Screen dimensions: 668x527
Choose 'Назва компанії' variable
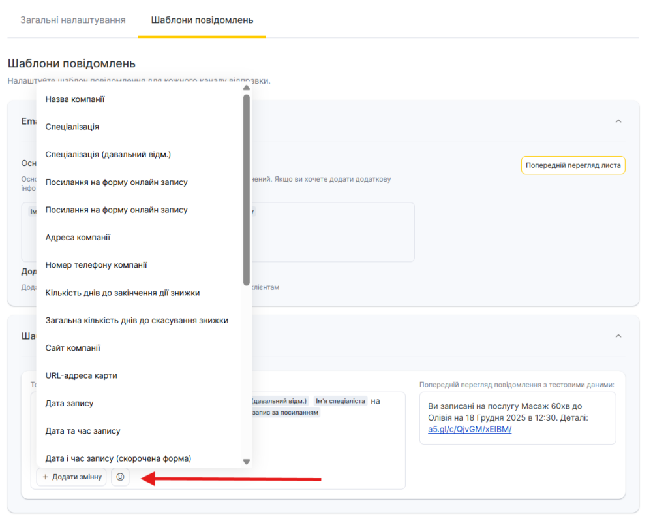[75, 99]
